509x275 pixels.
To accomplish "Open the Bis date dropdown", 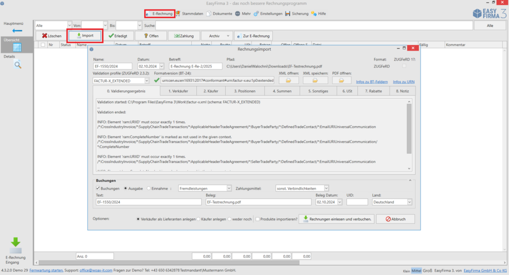I will [139, 25].
